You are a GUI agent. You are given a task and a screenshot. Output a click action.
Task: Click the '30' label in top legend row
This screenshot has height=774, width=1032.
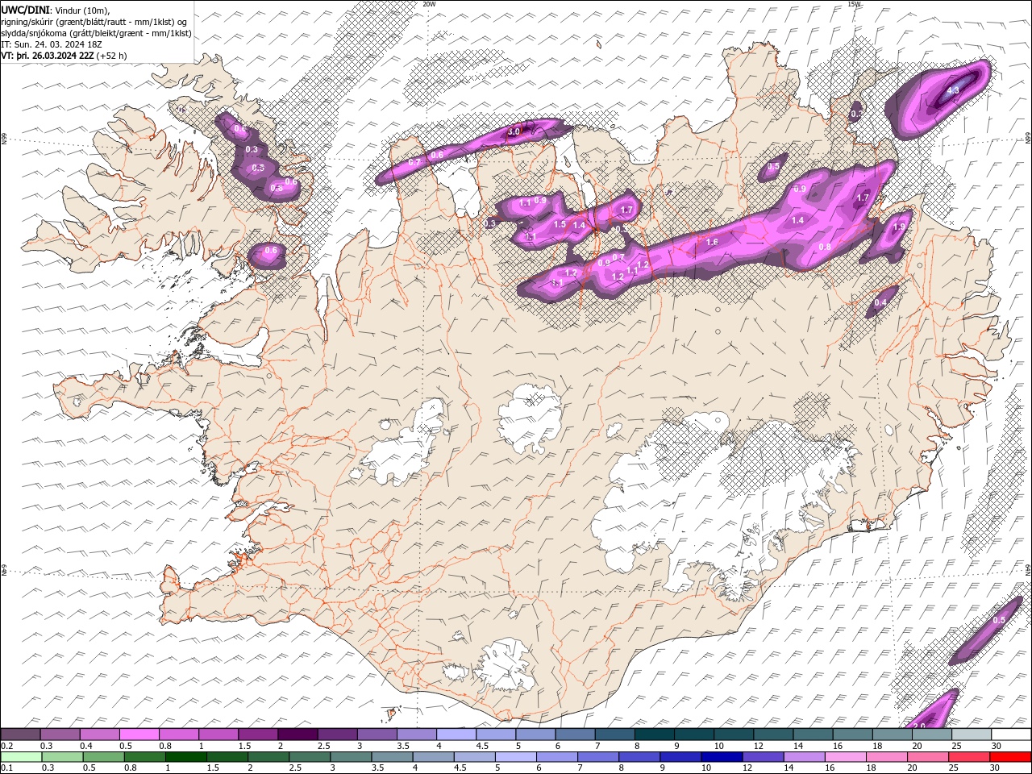click(x=997, y=746)
